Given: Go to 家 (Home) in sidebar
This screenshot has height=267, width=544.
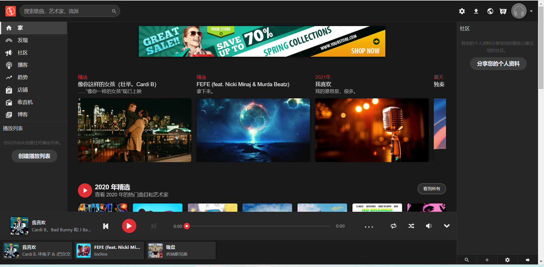Looking at the screenshot, I should click(33, 28).
